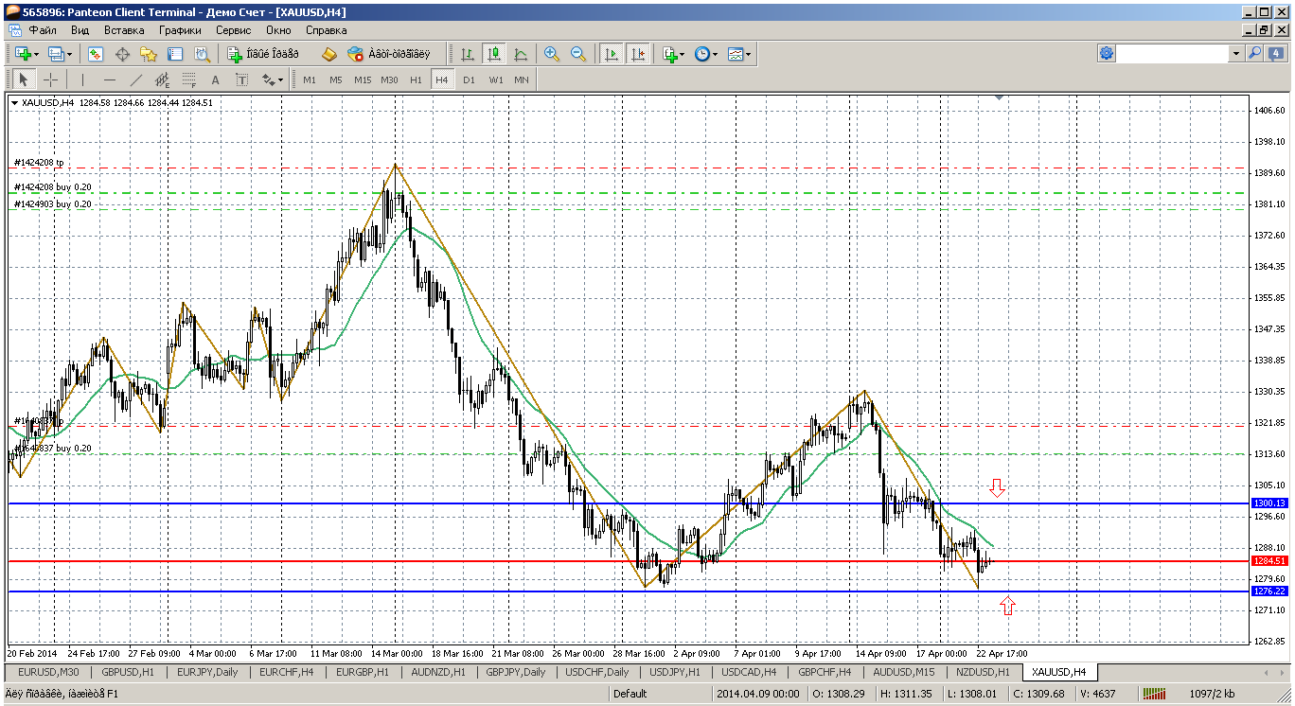Switch to the EURUSD,M30 chart tab
The width and height of the screenshot is (1295, 706).
coord(48,672)
